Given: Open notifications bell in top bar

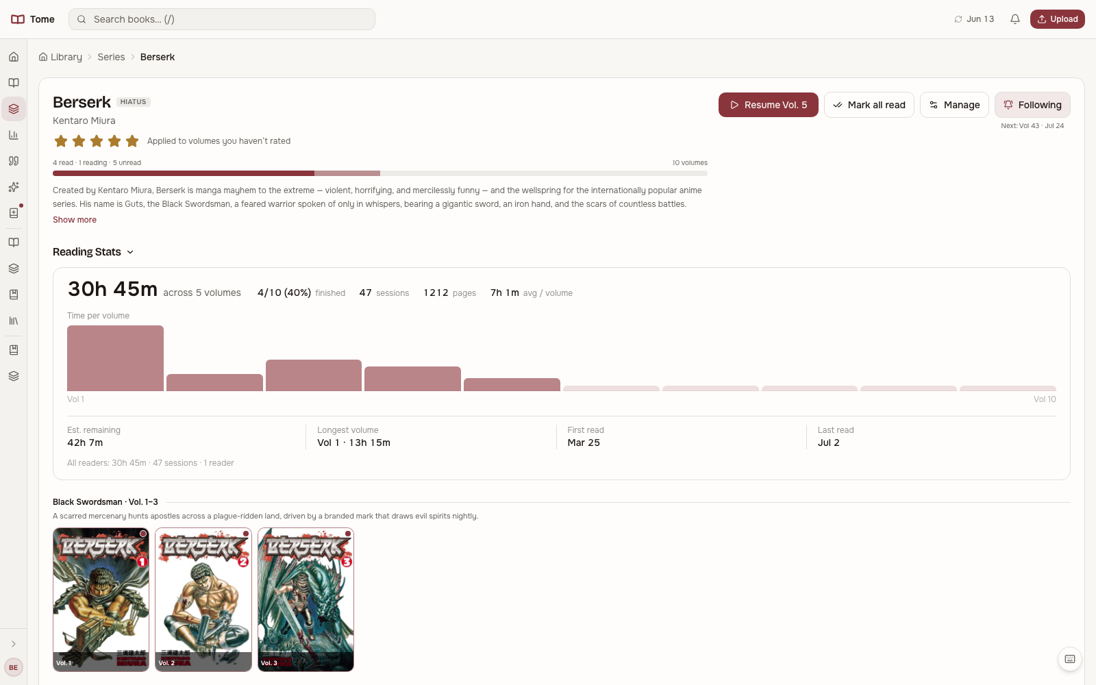Looking at the screenshot, I should pyautogui.click(x=1015, y=19).
